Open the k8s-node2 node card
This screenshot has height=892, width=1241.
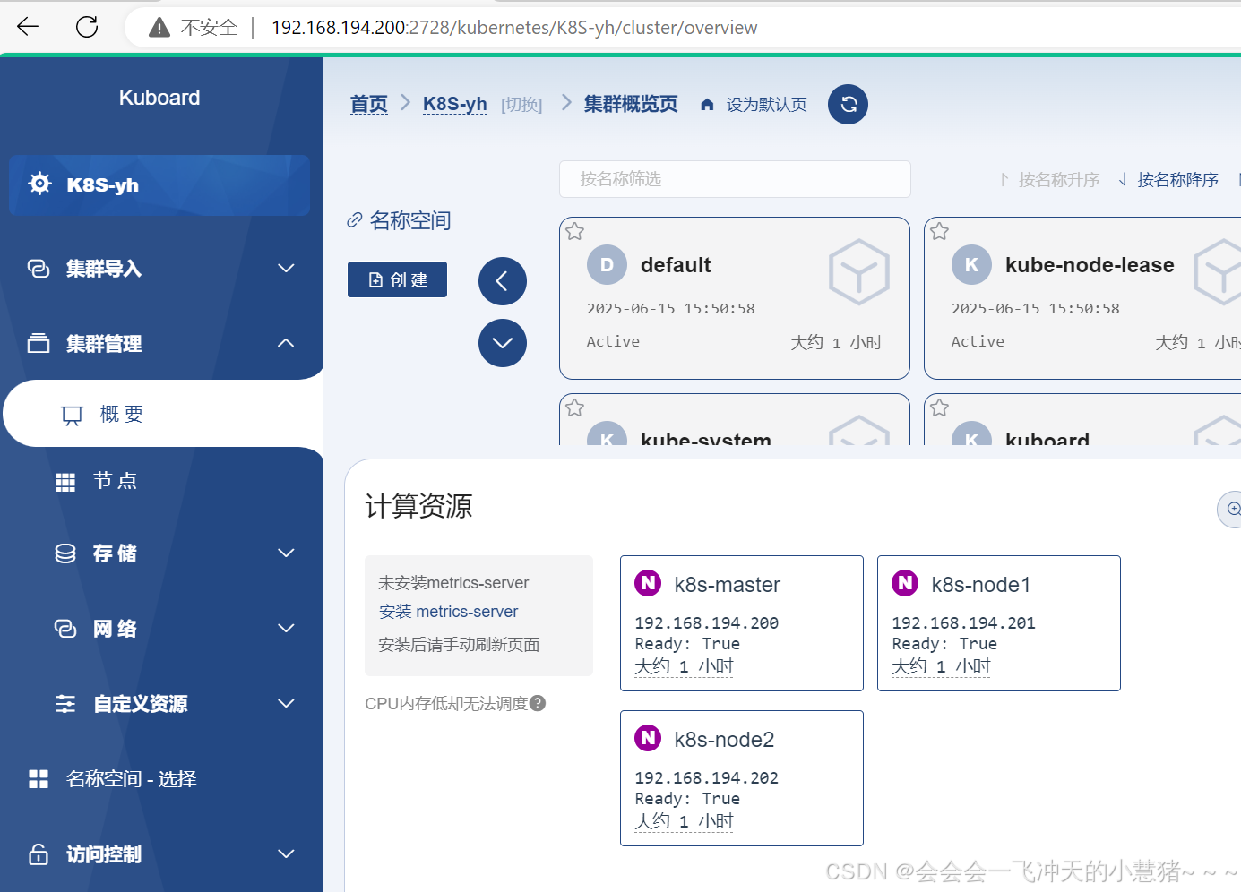tap(742, 778)
